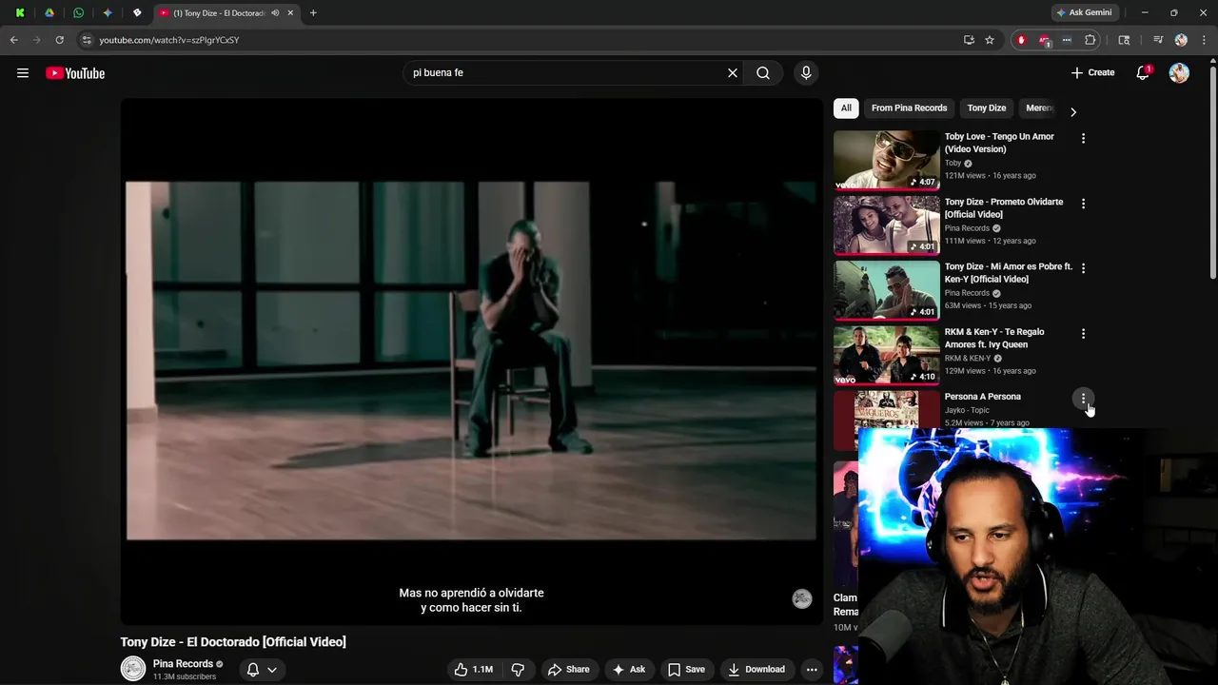Mute the Tony Dize tab audio
1218x685 pixels.
point(275,13)
